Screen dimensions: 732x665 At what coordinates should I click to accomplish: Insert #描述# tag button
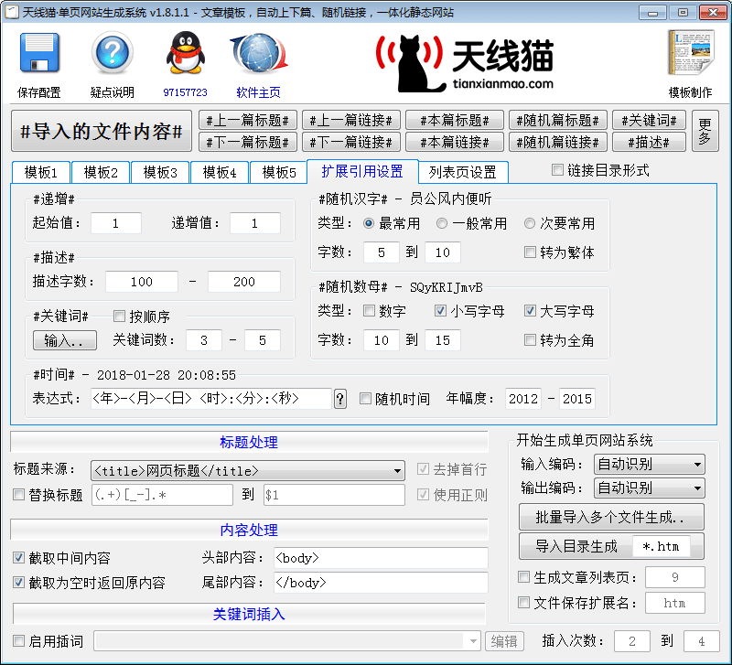coord(649,142)
